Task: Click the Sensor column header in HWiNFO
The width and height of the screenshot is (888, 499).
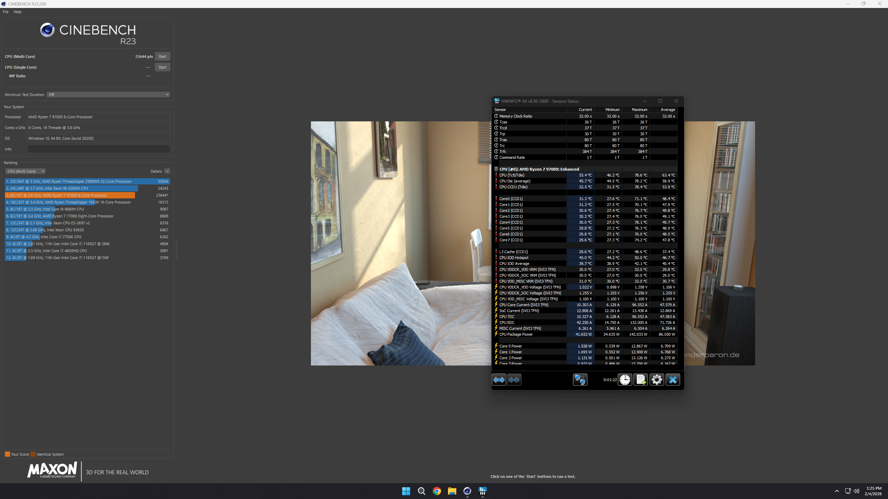Action: click(530, 110)
